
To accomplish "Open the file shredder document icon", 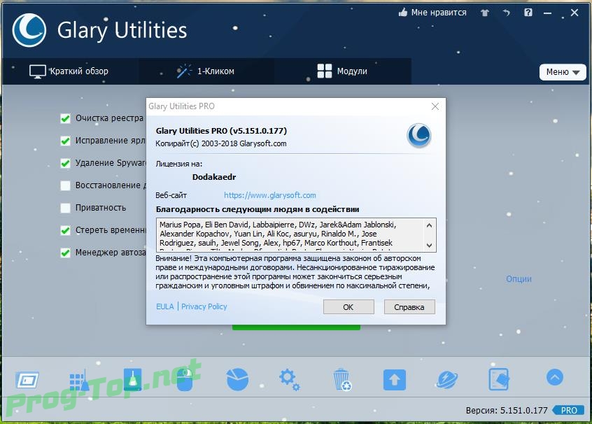I will 499,379.
